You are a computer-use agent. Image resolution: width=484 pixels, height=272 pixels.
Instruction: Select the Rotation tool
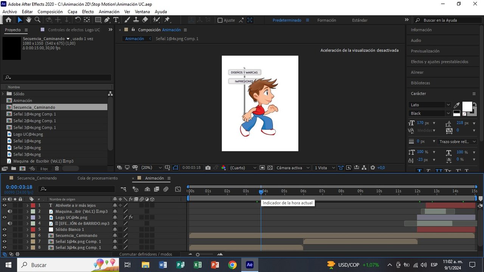(78, 20)
